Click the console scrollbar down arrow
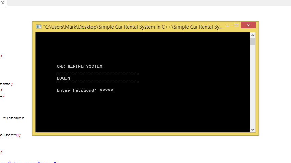The height and width of the screenshot is (163, 291). (252, 129)
